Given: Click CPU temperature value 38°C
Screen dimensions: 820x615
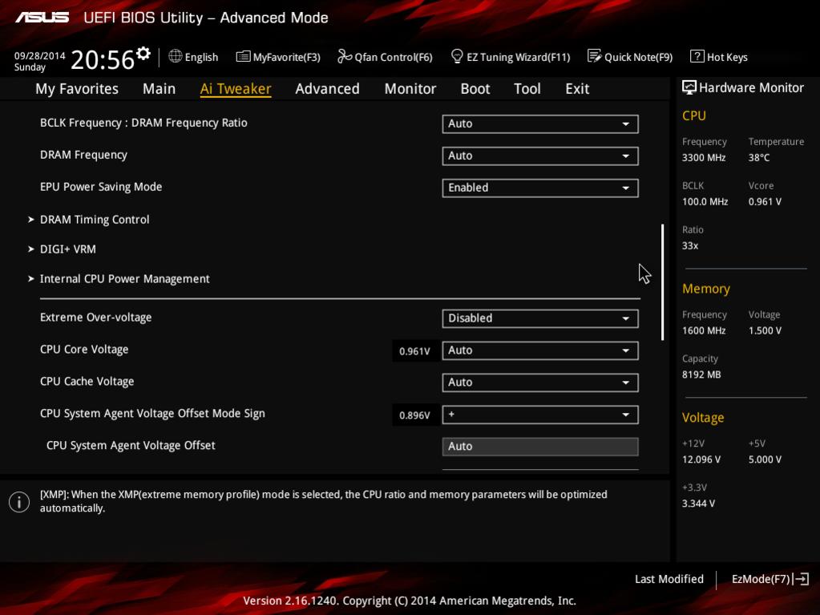Looking at the screenshot, I should click(x=759, y=157).
